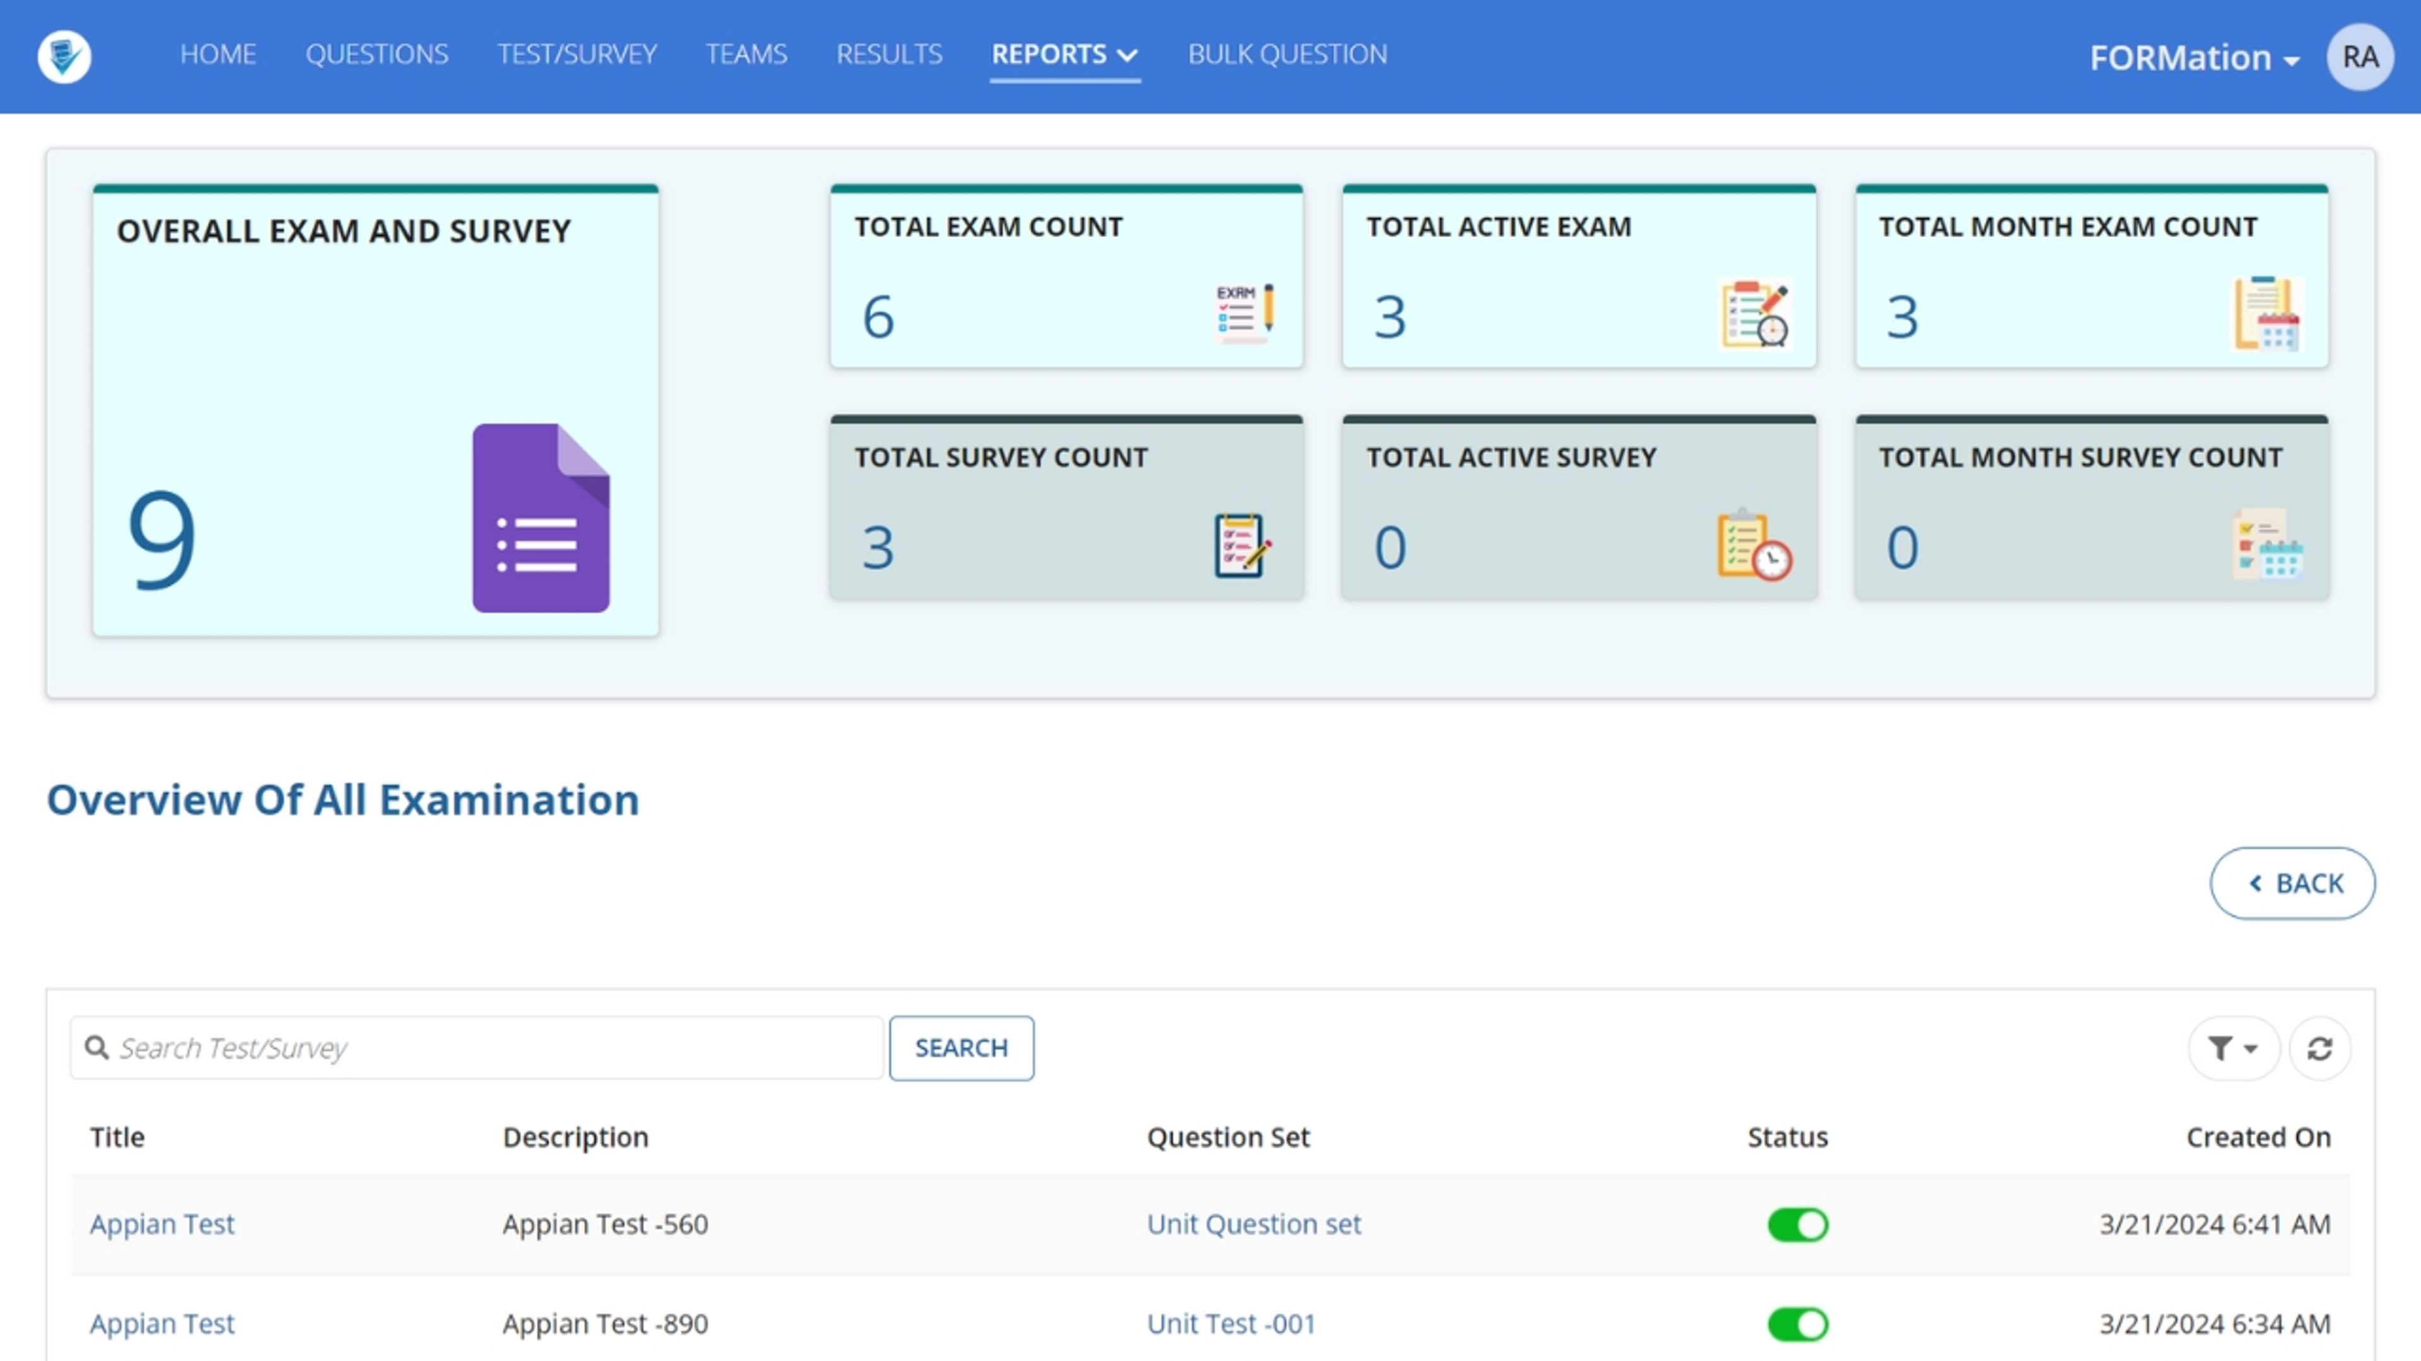2421x1361 pixels.
Task: Click the Total Active Survey value 0
Action: pos(1390,547)
